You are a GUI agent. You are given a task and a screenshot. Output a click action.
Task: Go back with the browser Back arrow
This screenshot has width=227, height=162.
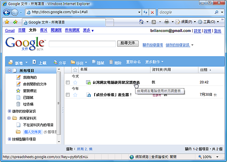coord(6,12)
